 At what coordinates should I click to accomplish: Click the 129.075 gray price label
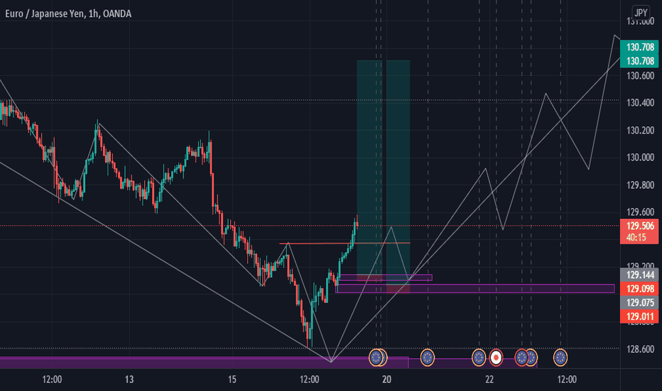point(641,303)
